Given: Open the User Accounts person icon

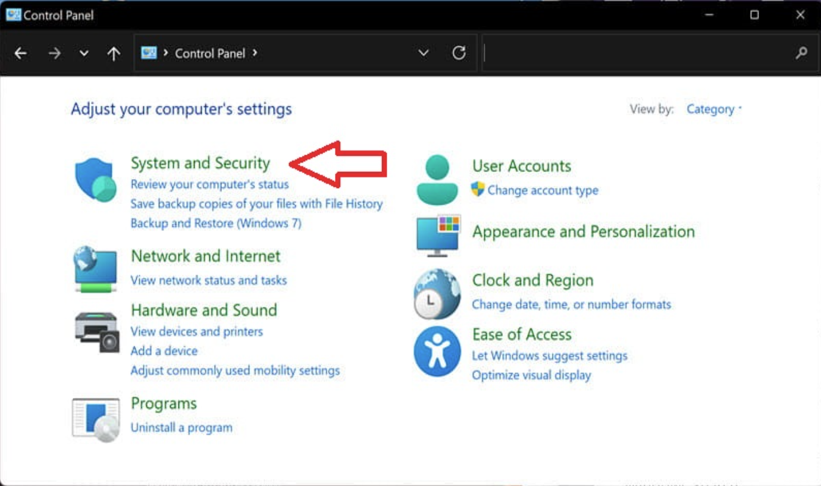Looking at the screenshot, I should (x=437, y=179).
